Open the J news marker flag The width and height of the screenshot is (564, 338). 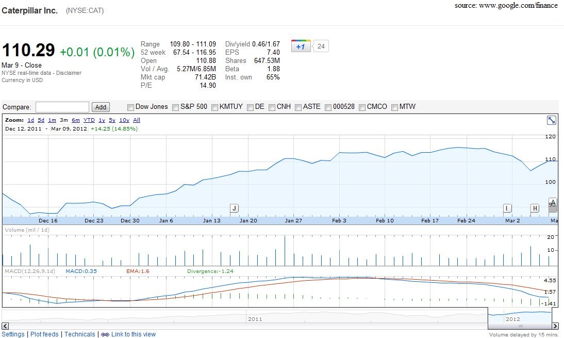(x=234, y=208)
